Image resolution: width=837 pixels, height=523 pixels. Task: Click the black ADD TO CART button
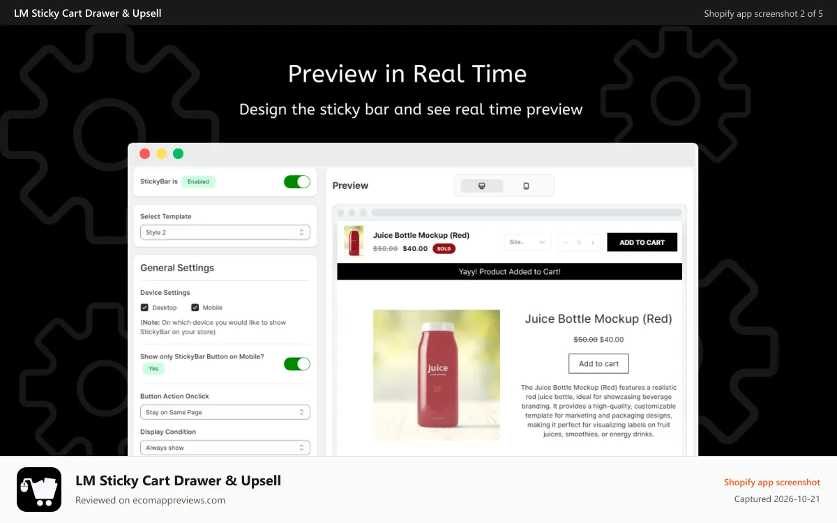tap(642, 242)
